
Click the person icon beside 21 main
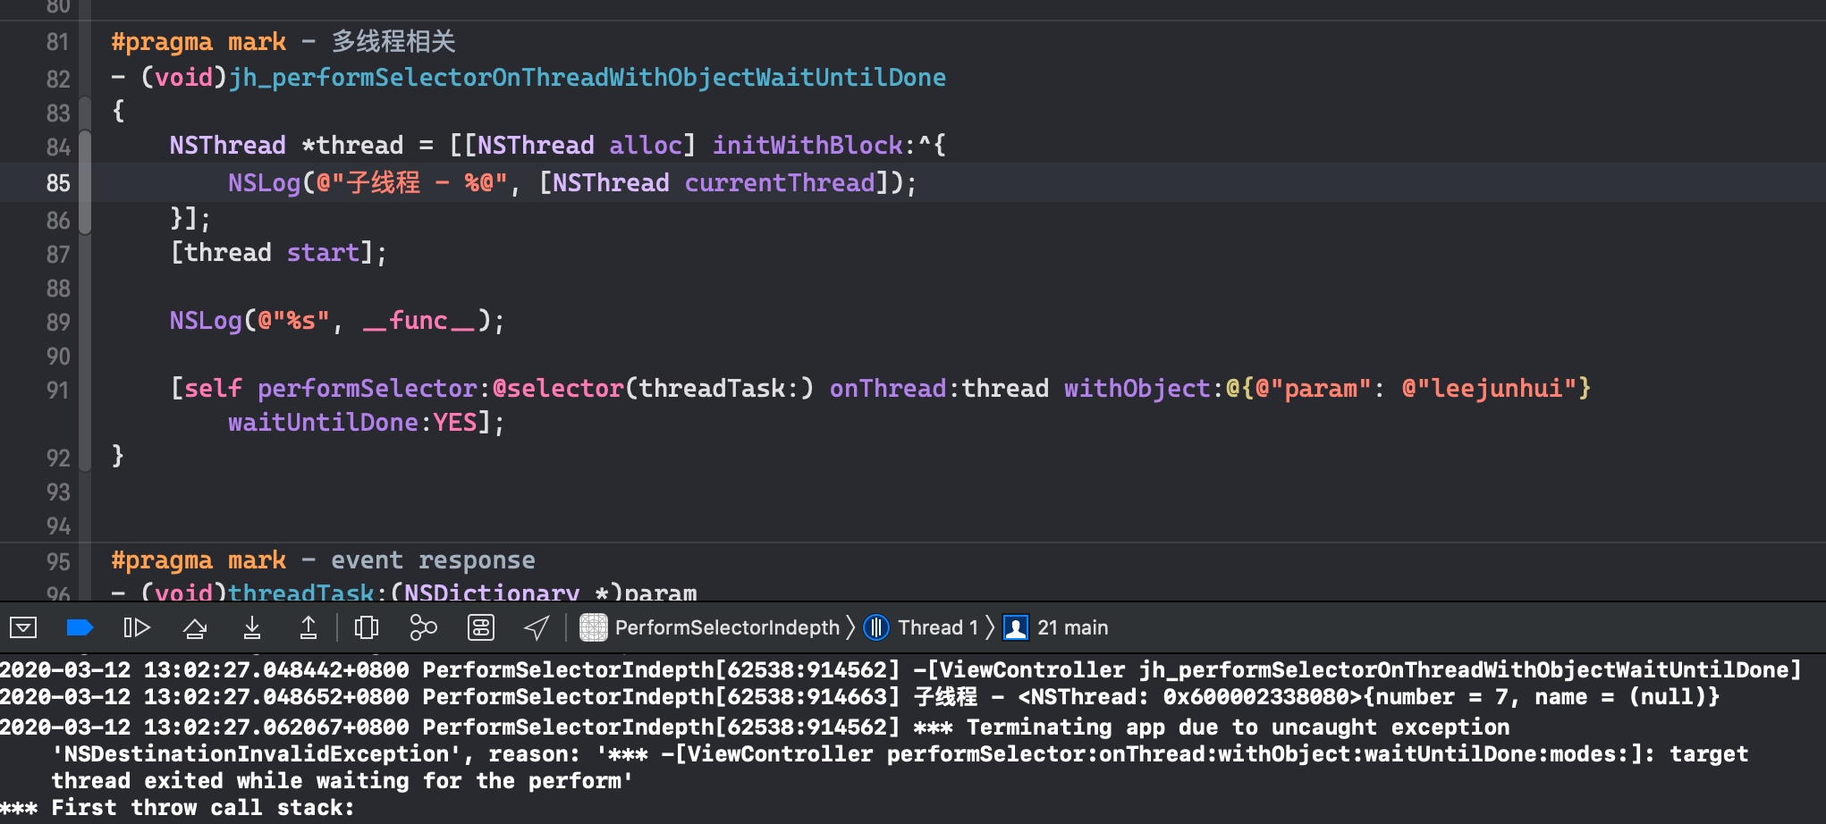(x=1016, y=627)
